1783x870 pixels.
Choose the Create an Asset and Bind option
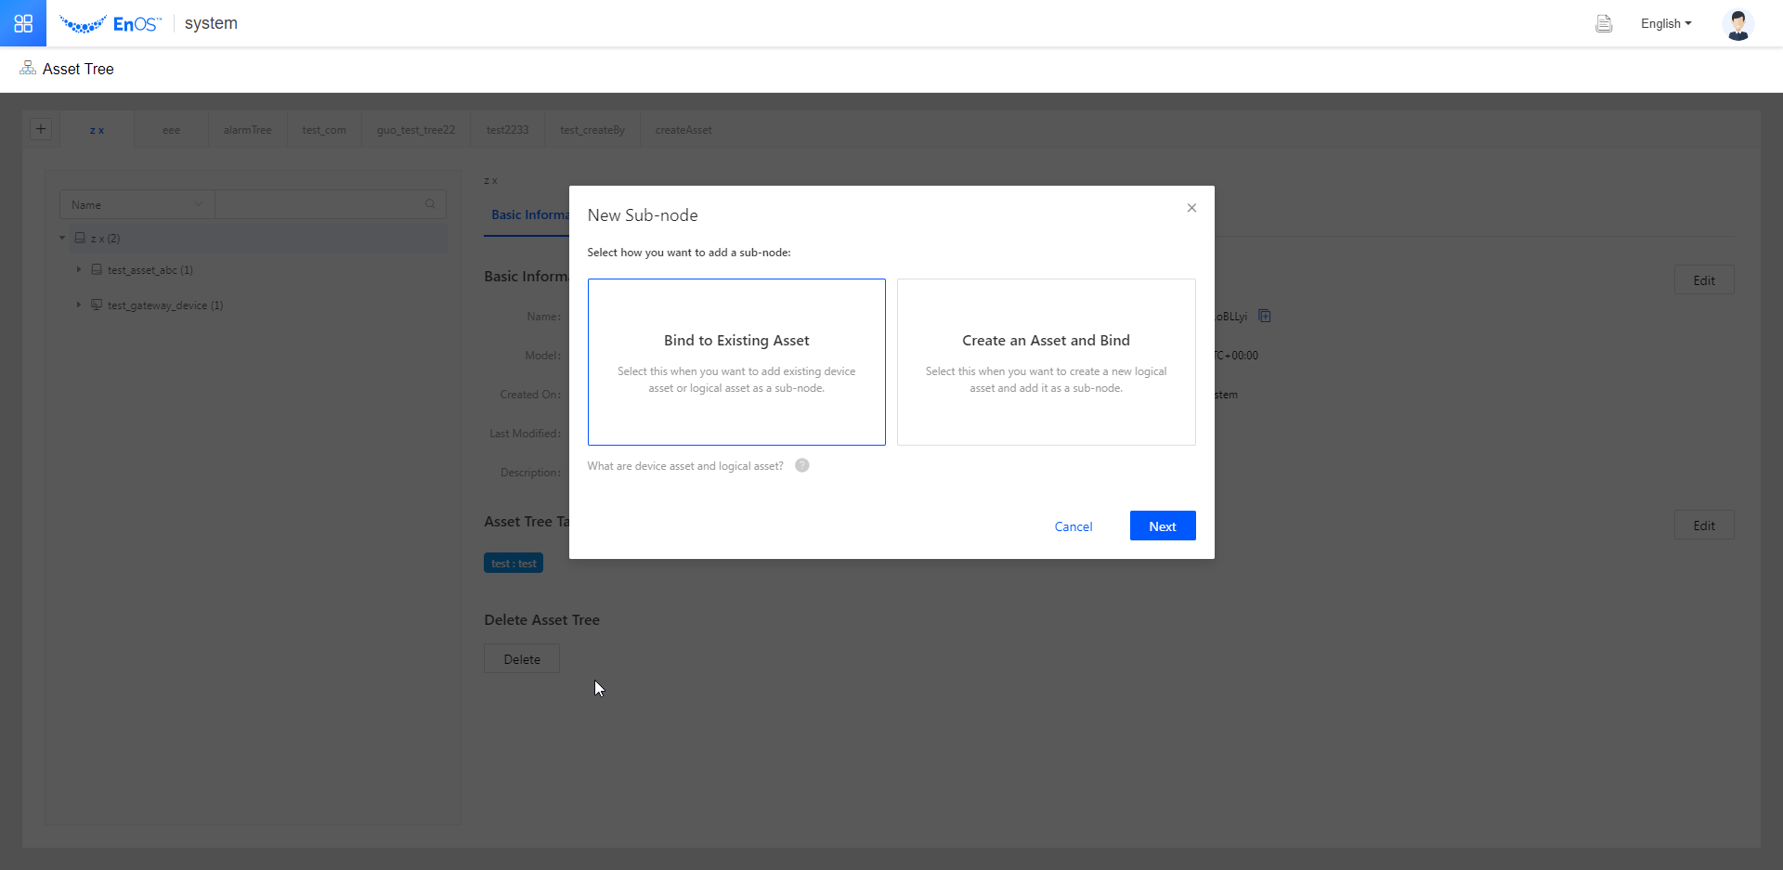pos(1047,362)
